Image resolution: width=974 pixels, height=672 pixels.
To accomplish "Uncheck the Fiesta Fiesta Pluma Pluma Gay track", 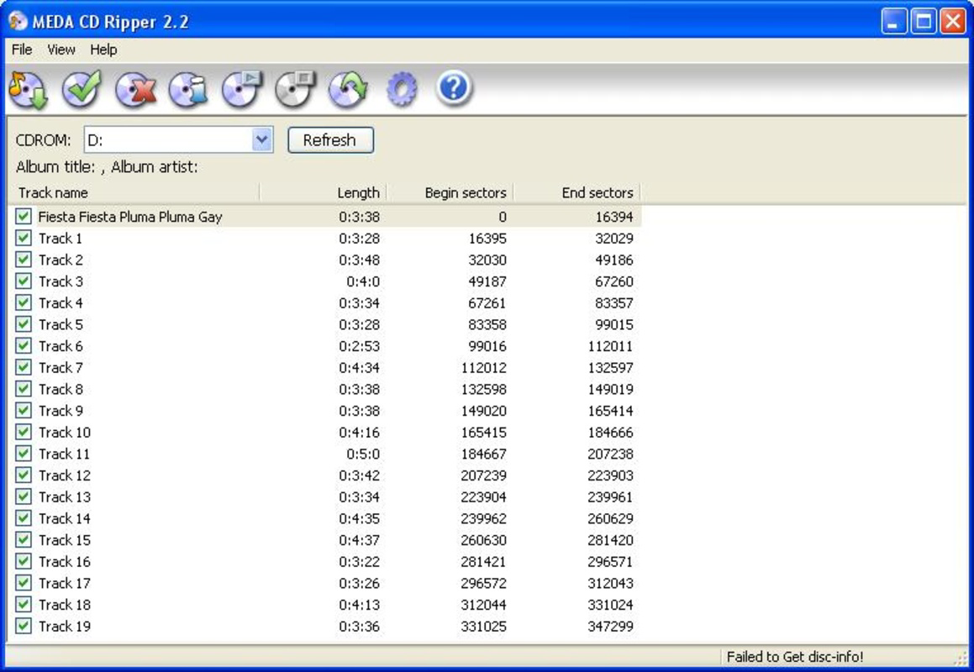I will coord(24,216).
